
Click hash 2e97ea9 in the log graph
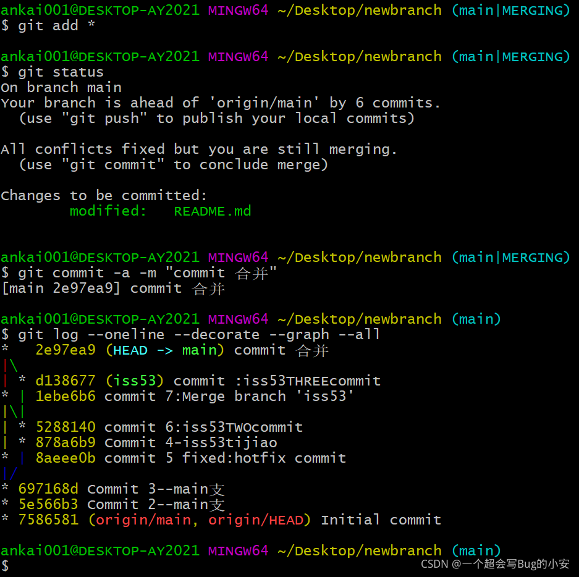coord(66,350)
